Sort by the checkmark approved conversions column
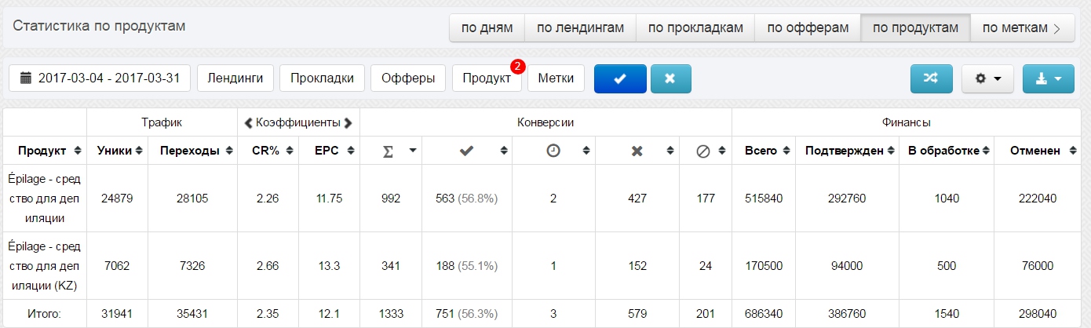Screen dimensions: 1091x328 point(467,151)
